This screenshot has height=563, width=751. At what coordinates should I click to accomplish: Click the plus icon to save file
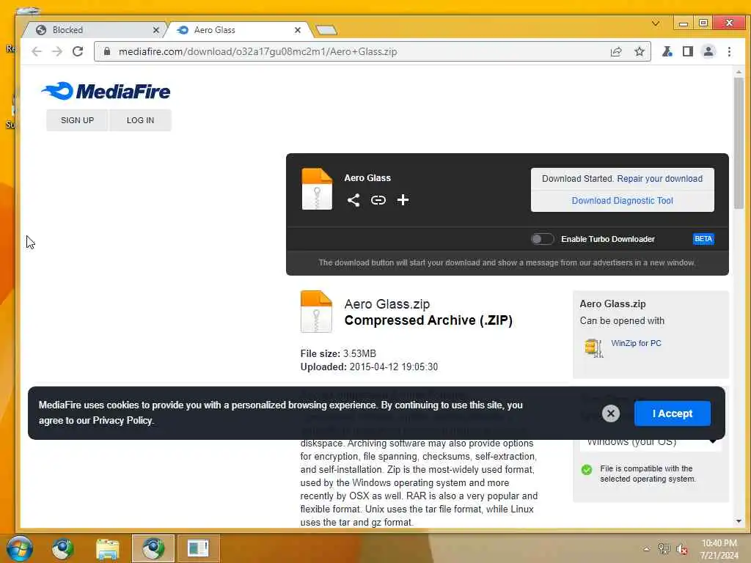[403, 199]
